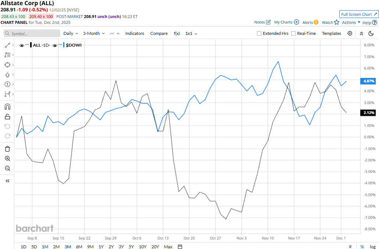379x249 pixels.
Task: Select the measure and range tool
Action: (7, 94)
